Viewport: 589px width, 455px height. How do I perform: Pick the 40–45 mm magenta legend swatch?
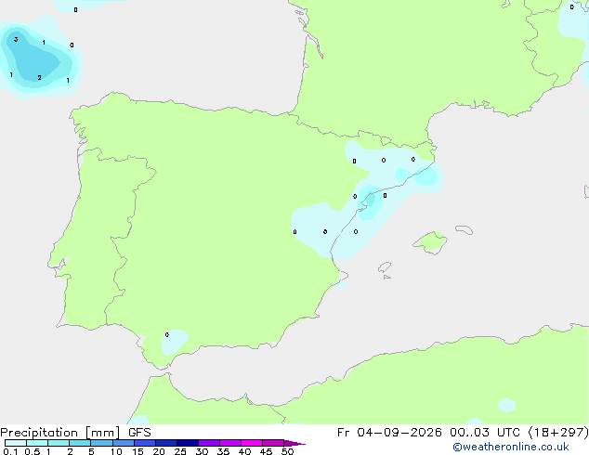252,443
